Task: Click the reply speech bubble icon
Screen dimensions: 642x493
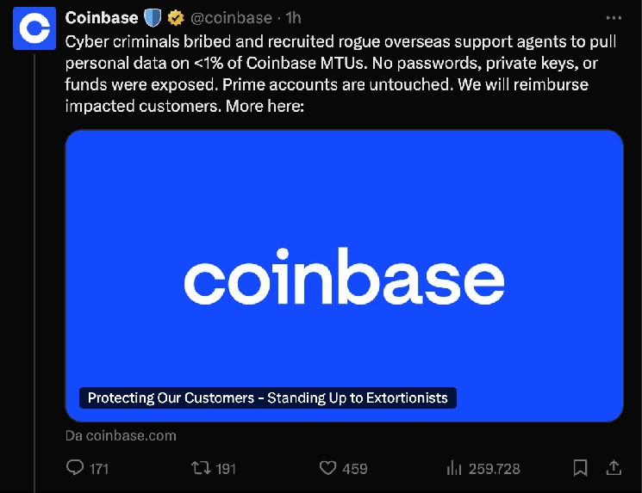Action: point(76,468)
